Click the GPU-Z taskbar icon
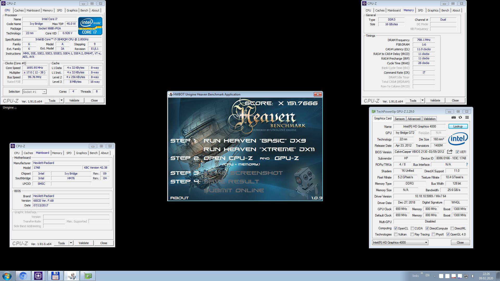 (x=88, y=276)
